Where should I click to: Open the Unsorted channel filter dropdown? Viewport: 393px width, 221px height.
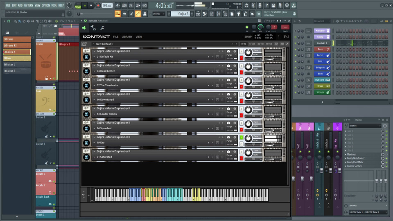tap(323, 21)
